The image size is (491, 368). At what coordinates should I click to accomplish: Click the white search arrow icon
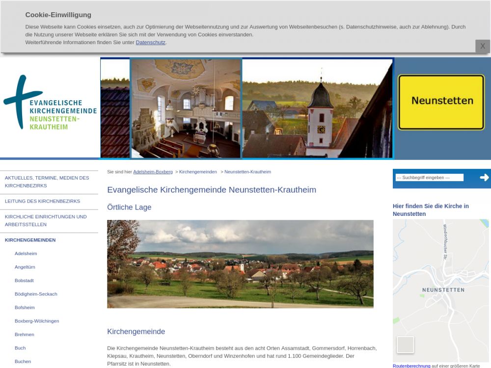(x=484, y=178)
